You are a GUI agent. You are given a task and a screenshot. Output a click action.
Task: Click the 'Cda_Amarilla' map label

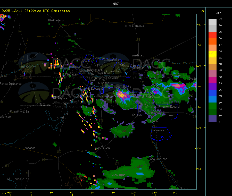point(19,112)
